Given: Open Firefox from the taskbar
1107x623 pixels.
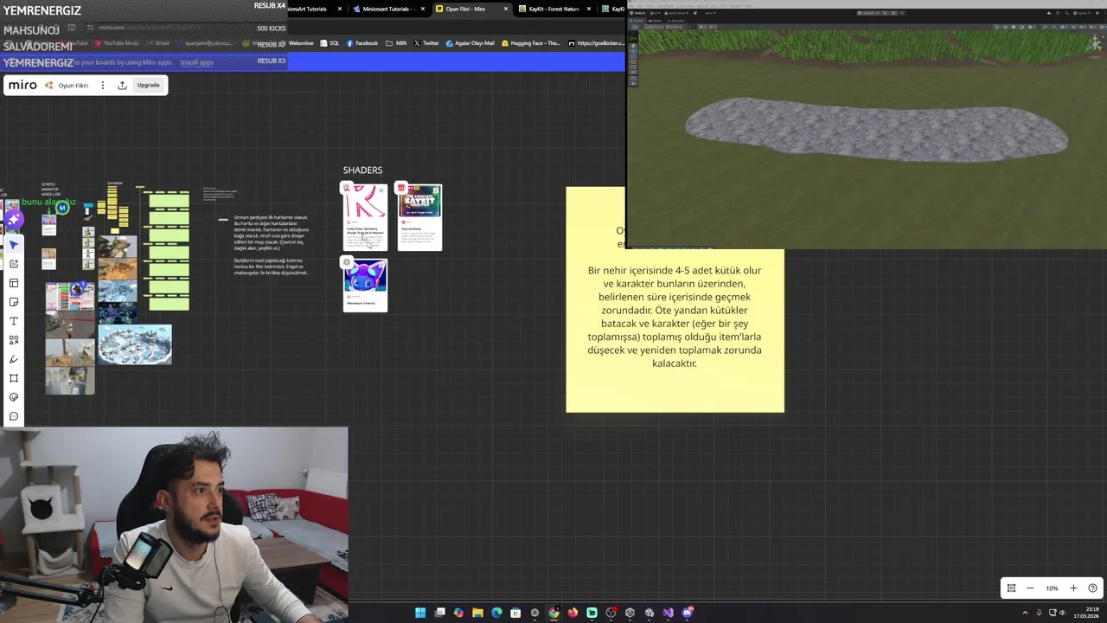Looking at the screenshot, I should click(x=573, y=613).
